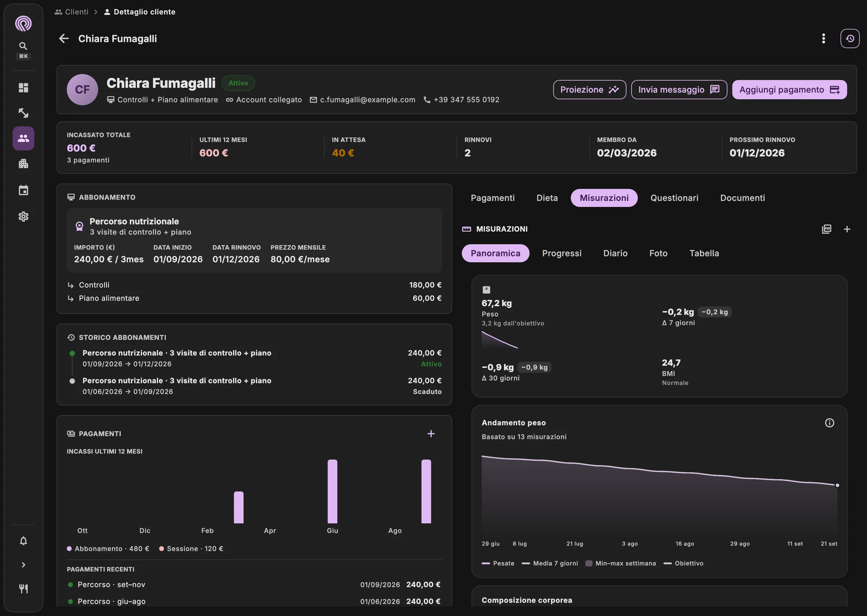867x616 pixels.
Task: Show info for Andamento peso chart
Action: [829, 423]
